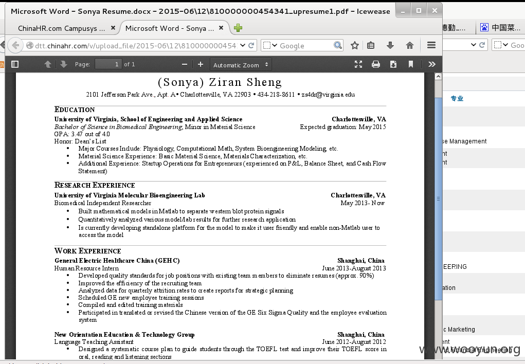This screenshot has width=525, height=364.
Task: Click the browser back button
Action: [15, 45]
